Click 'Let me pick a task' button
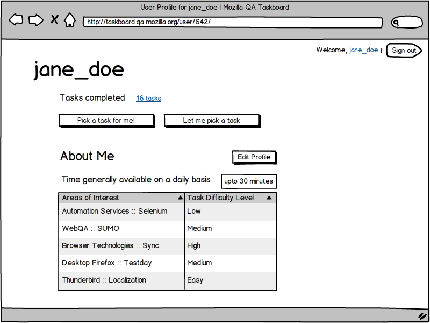 click(212, 121)
